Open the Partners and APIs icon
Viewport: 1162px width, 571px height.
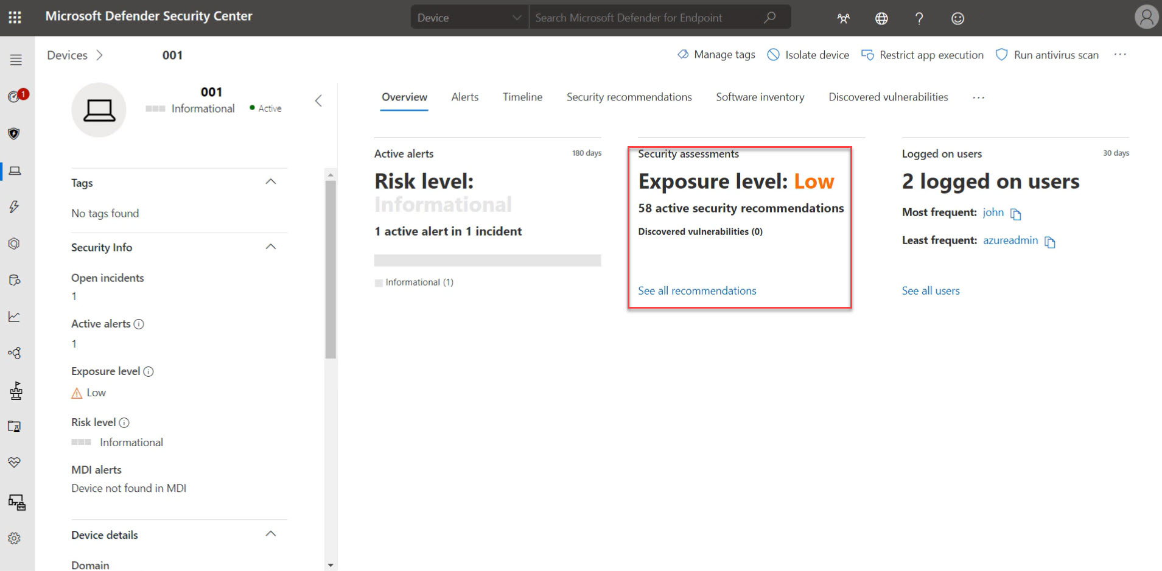(15, 353)
